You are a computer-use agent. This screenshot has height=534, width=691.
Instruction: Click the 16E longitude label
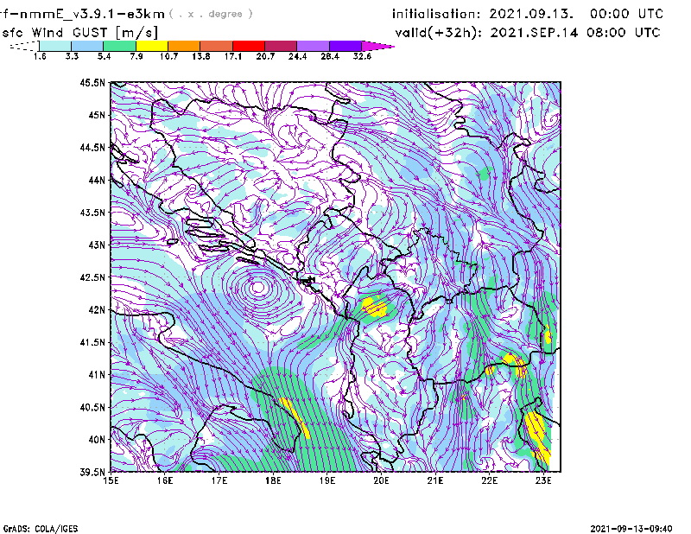165,480
